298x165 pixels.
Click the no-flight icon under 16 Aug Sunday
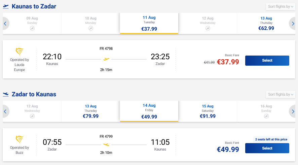pyautogui.click(x=266, y=116)
